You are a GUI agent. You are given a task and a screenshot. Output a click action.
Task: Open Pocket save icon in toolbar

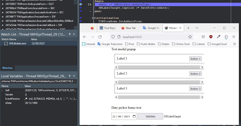pos(203,37)
